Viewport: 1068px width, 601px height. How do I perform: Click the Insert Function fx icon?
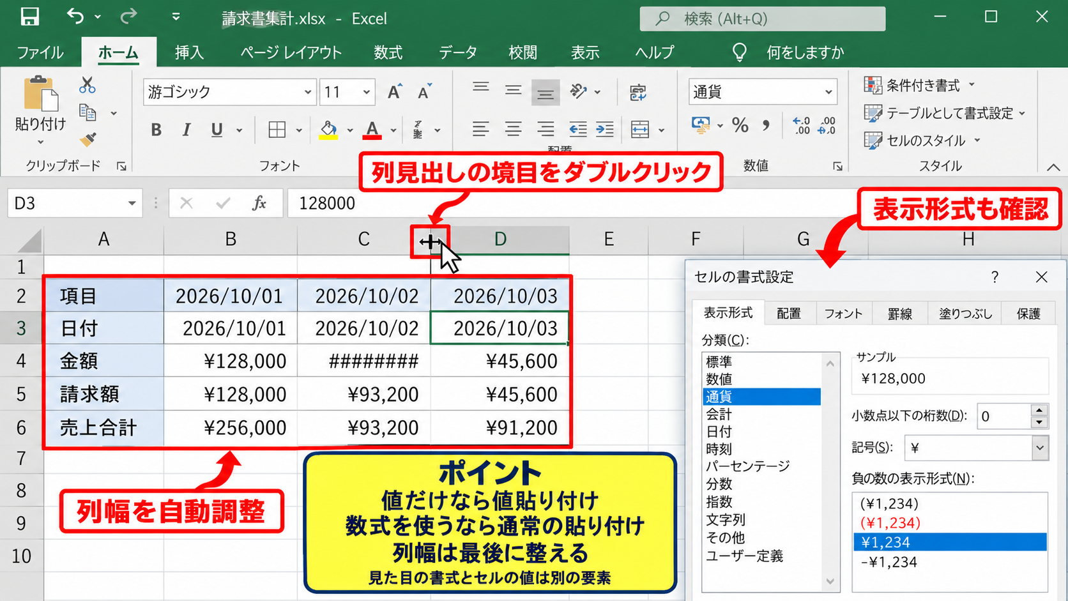pyautogui.click(x=259, y=203)
